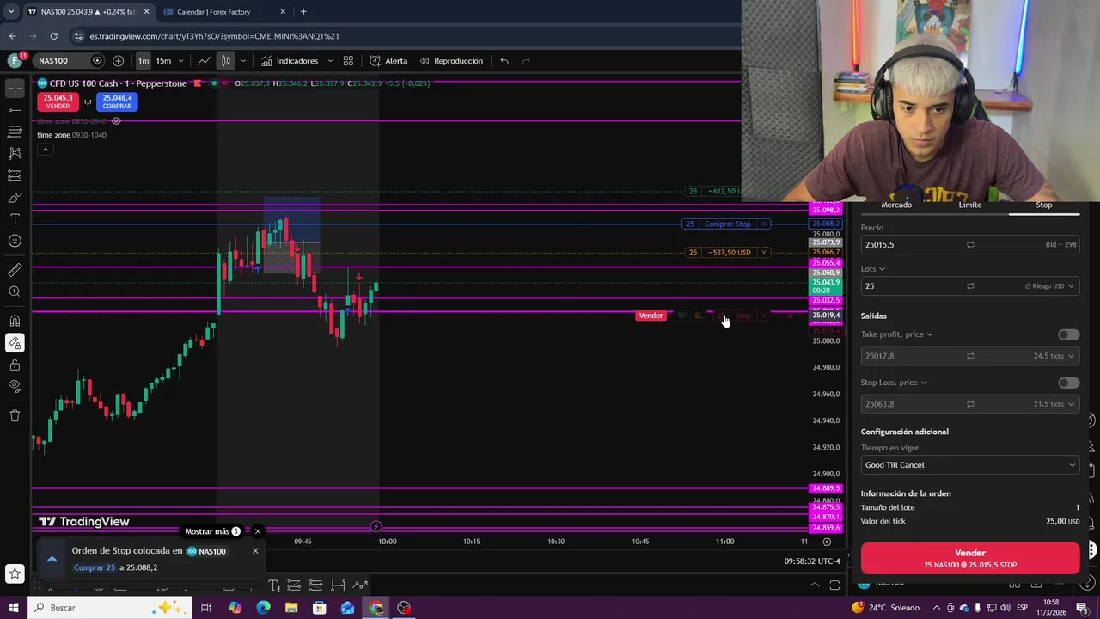Click the red Vender 25 NAS100 submit button

point(970,558)
